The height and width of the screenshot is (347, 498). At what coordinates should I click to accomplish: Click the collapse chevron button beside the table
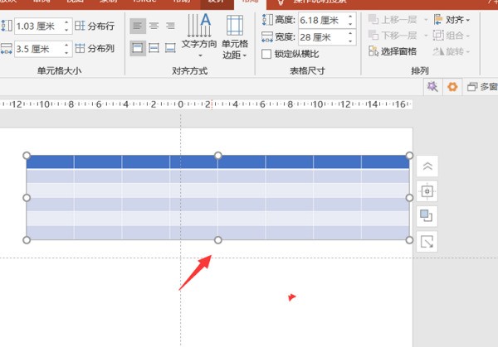click(x=427, y=166)
